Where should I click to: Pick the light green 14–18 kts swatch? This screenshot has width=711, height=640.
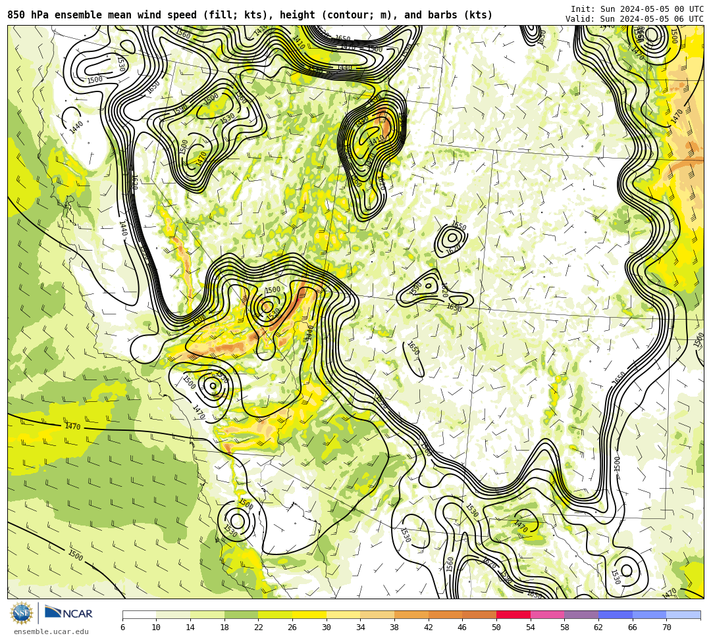pyautogui.click(x=207, y=614)
